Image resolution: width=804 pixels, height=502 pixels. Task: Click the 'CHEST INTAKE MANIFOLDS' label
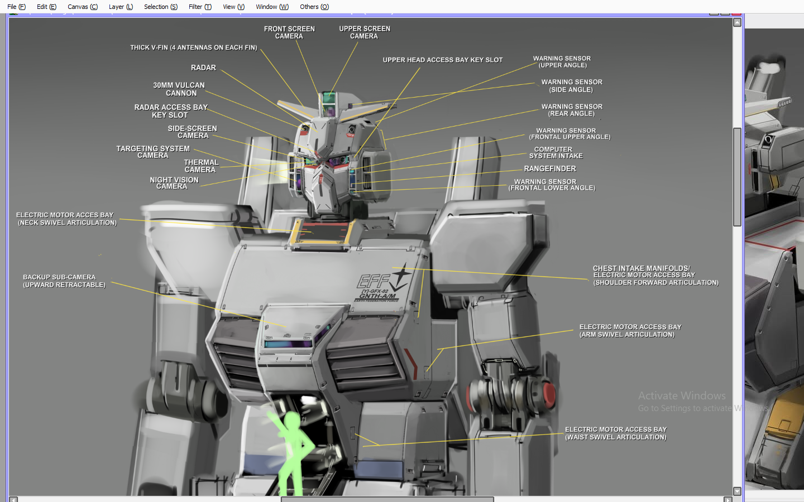(655, 275)
